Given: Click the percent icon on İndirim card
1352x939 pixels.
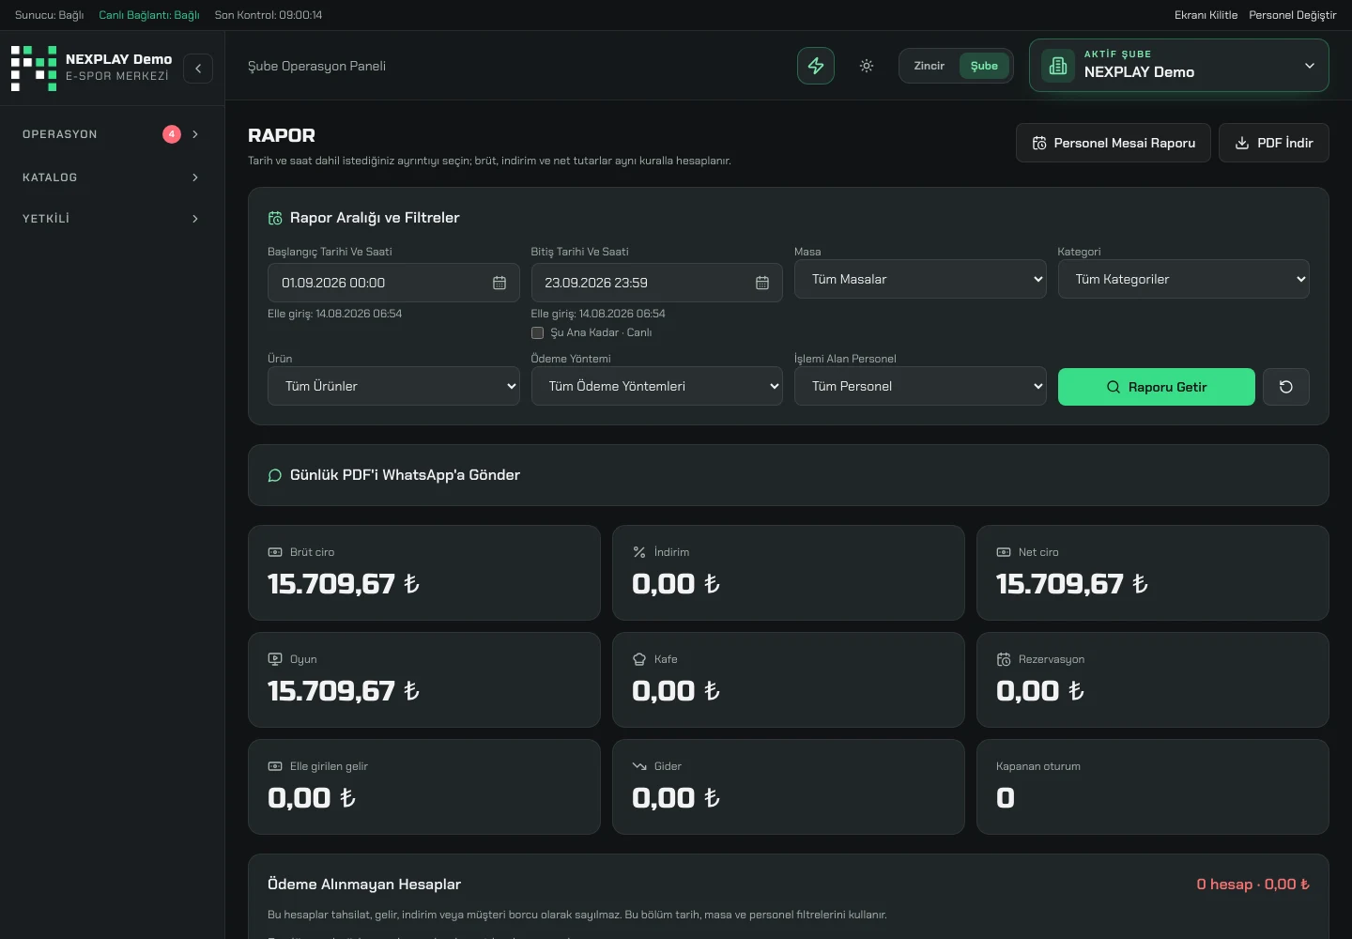Looking at the screenshot, I should [x=639, y=552].
